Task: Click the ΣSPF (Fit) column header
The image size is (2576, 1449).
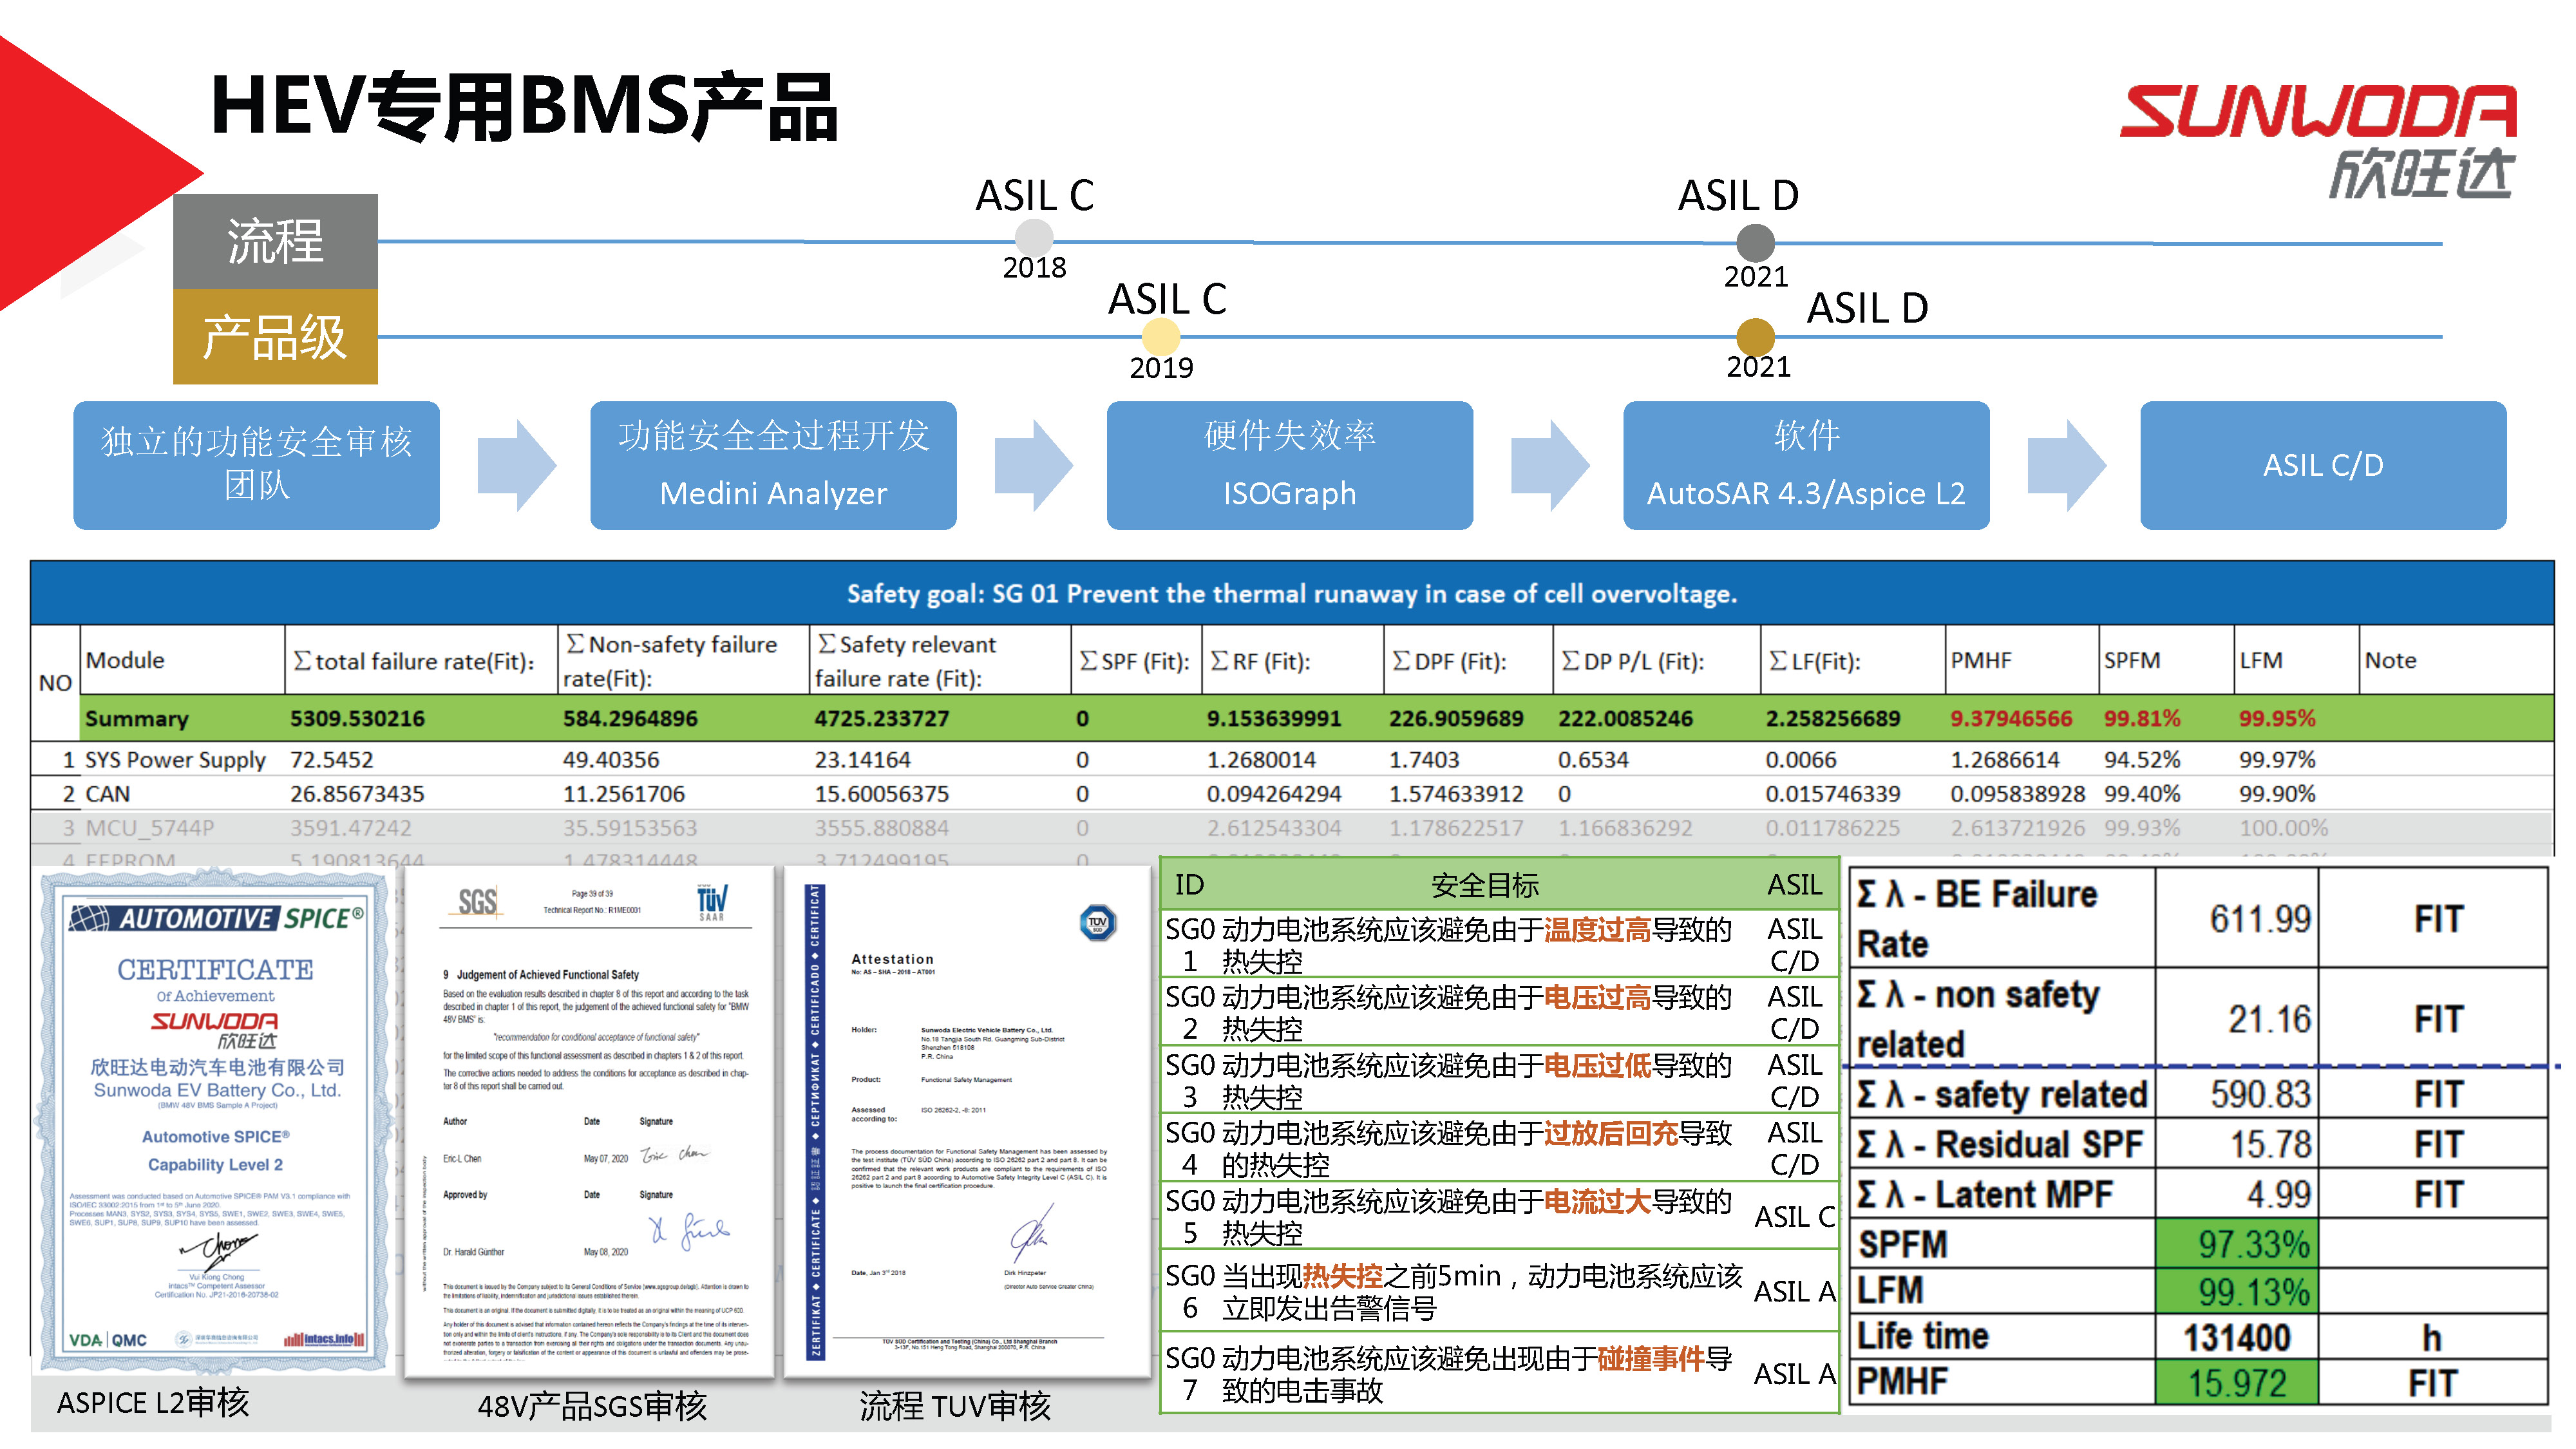Action: click(x=1135, y=660)
